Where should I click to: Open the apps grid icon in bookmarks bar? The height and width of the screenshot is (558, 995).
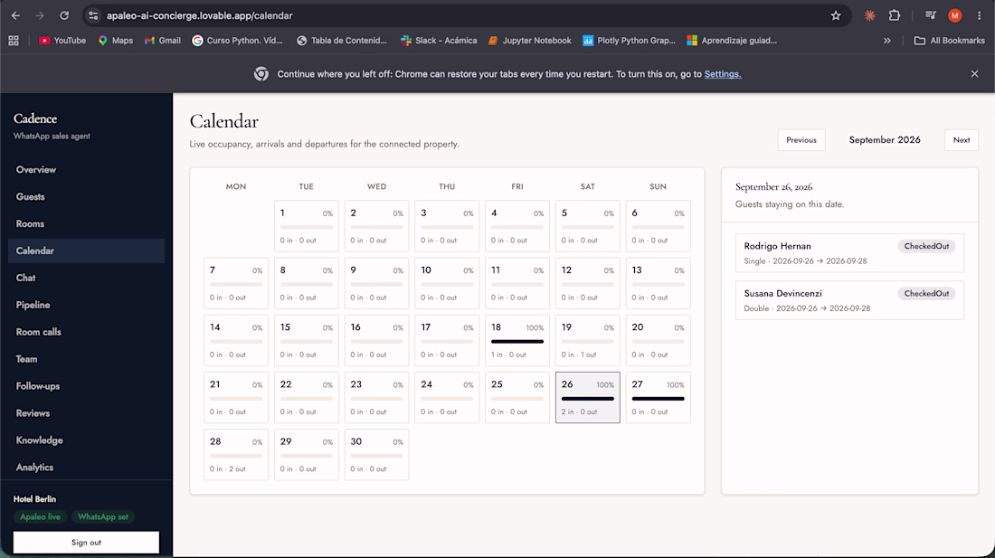14,41
